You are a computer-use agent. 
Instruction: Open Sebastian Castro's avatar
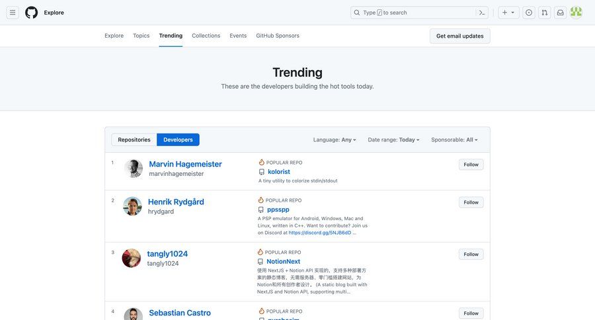tap(133, 314)
